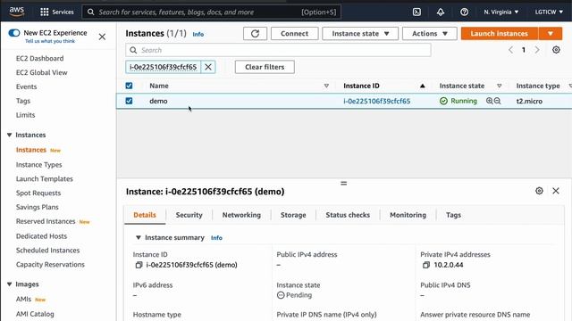
Task: Switch to the Tags tab
Action: click(x=453, y=215)
